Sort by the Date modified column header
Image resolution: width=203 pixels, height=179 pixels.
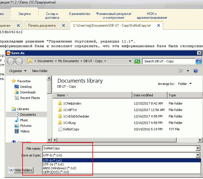click(x=150, y=95)
